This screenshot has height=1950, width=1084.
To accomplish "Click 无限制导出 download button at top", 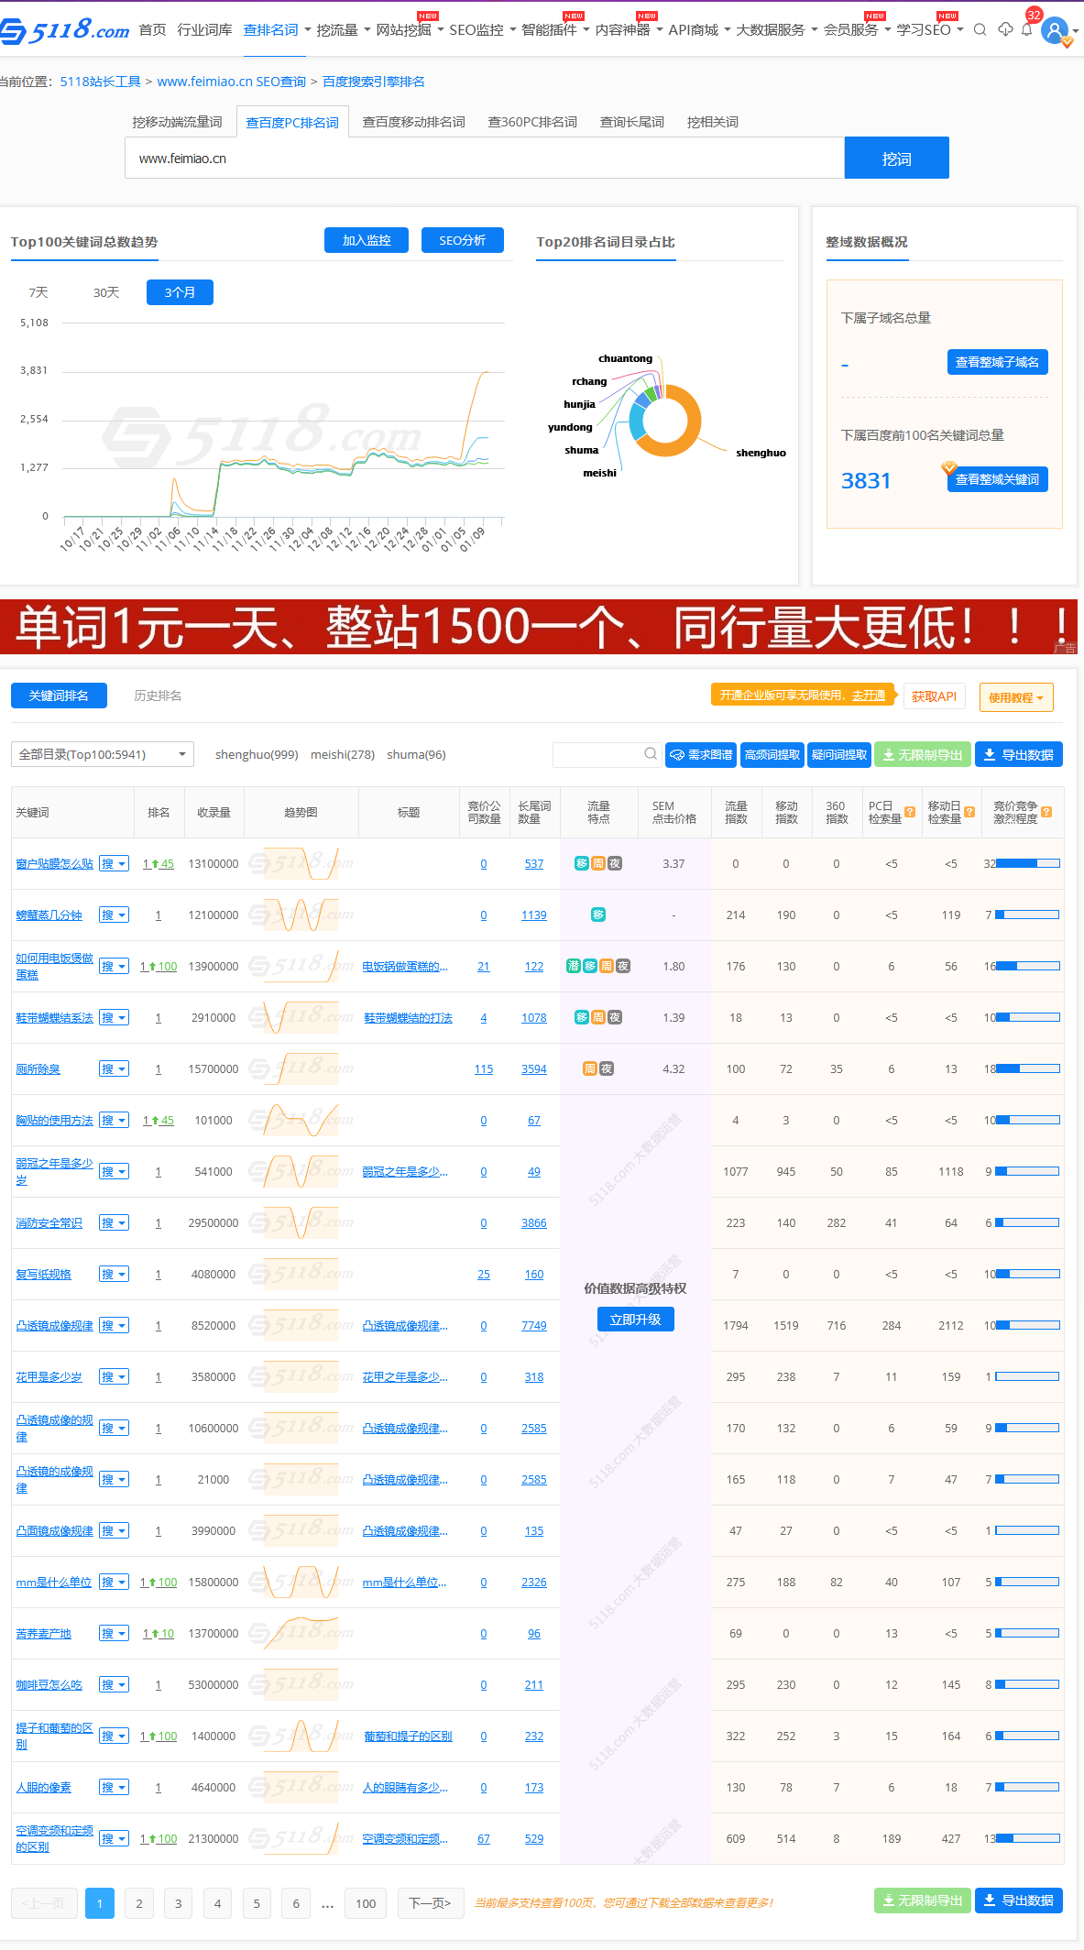I will 923,755.
